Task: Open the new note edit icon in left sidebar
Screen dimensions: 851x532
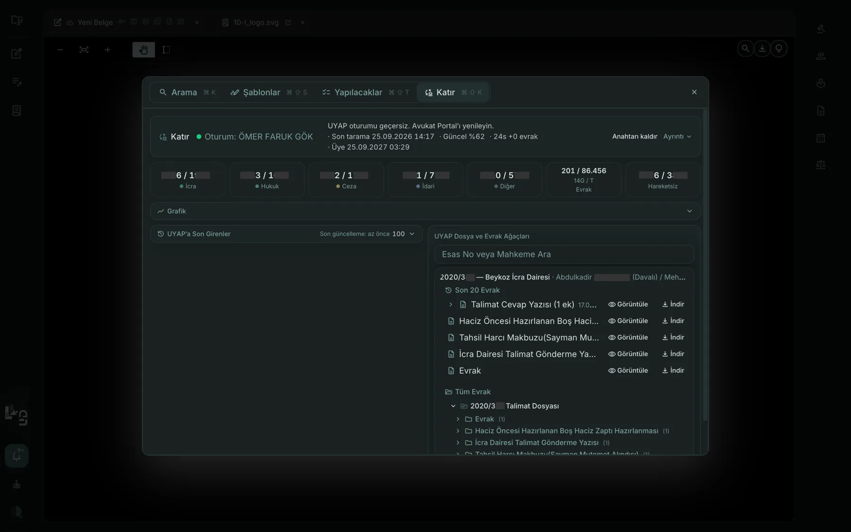Action: [x=17, y=53]
